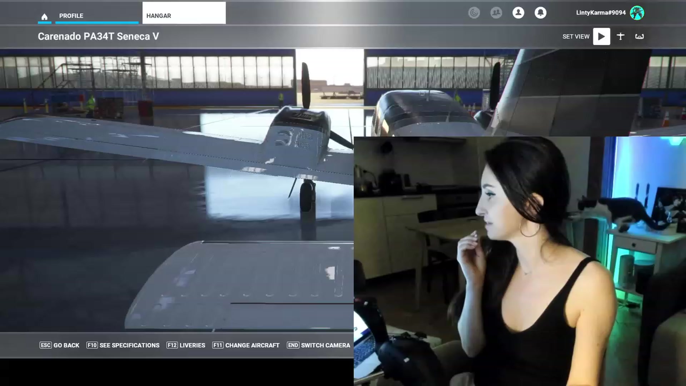Open the LintyKarma#9094 avatar picture
Screen dimensions: 686x386
click(637, 13)
